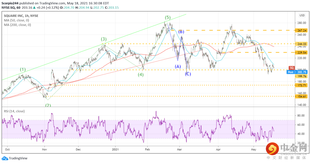Screen dimensions: 311x163
Task: Click the May date axis label
Action: pos(254,149)
